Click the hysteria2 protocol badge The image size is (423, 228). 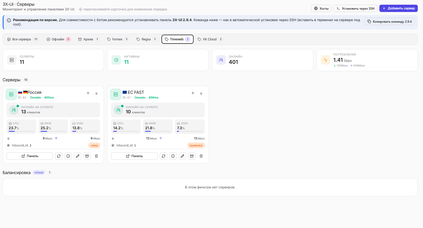(x=196, y=145)
